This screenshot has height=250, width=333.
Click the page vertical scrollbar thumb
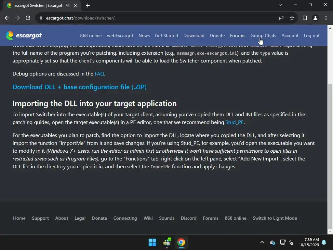pyautogui.click(x=330, y=156)
